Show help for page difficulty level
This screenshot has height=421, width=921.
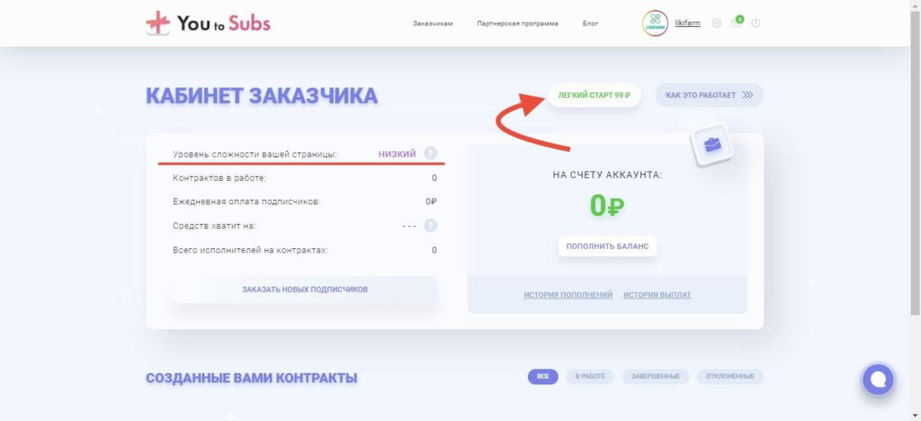pos(431,154)
